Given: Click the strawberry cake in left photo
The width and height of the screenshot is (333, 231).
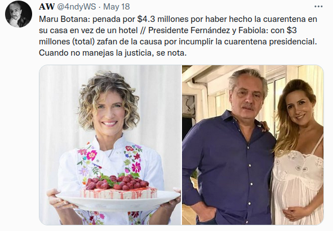Looking at the screenshot, I should click(x=118, y=187).
